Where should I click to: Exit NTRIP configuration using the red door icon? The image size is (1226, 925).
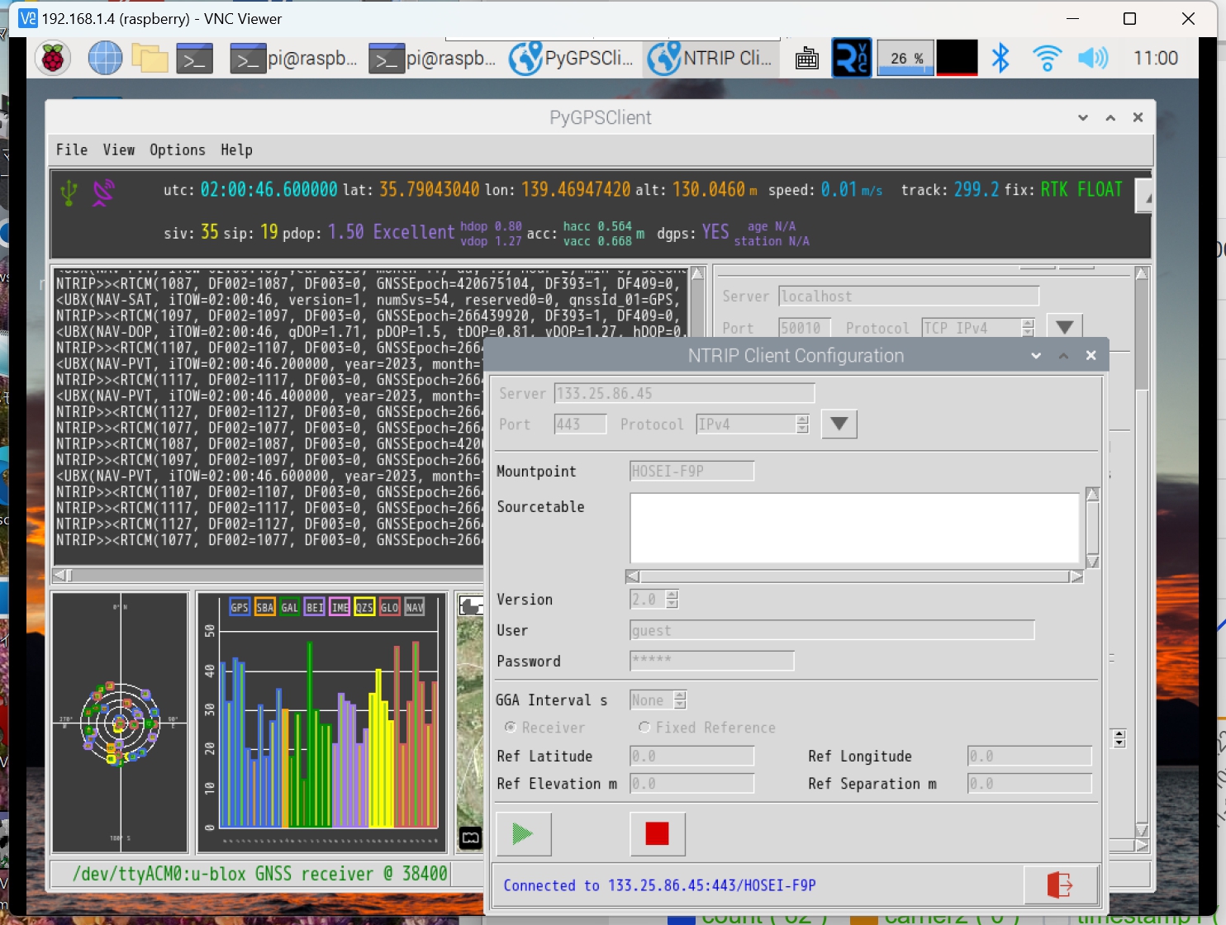1060,885
